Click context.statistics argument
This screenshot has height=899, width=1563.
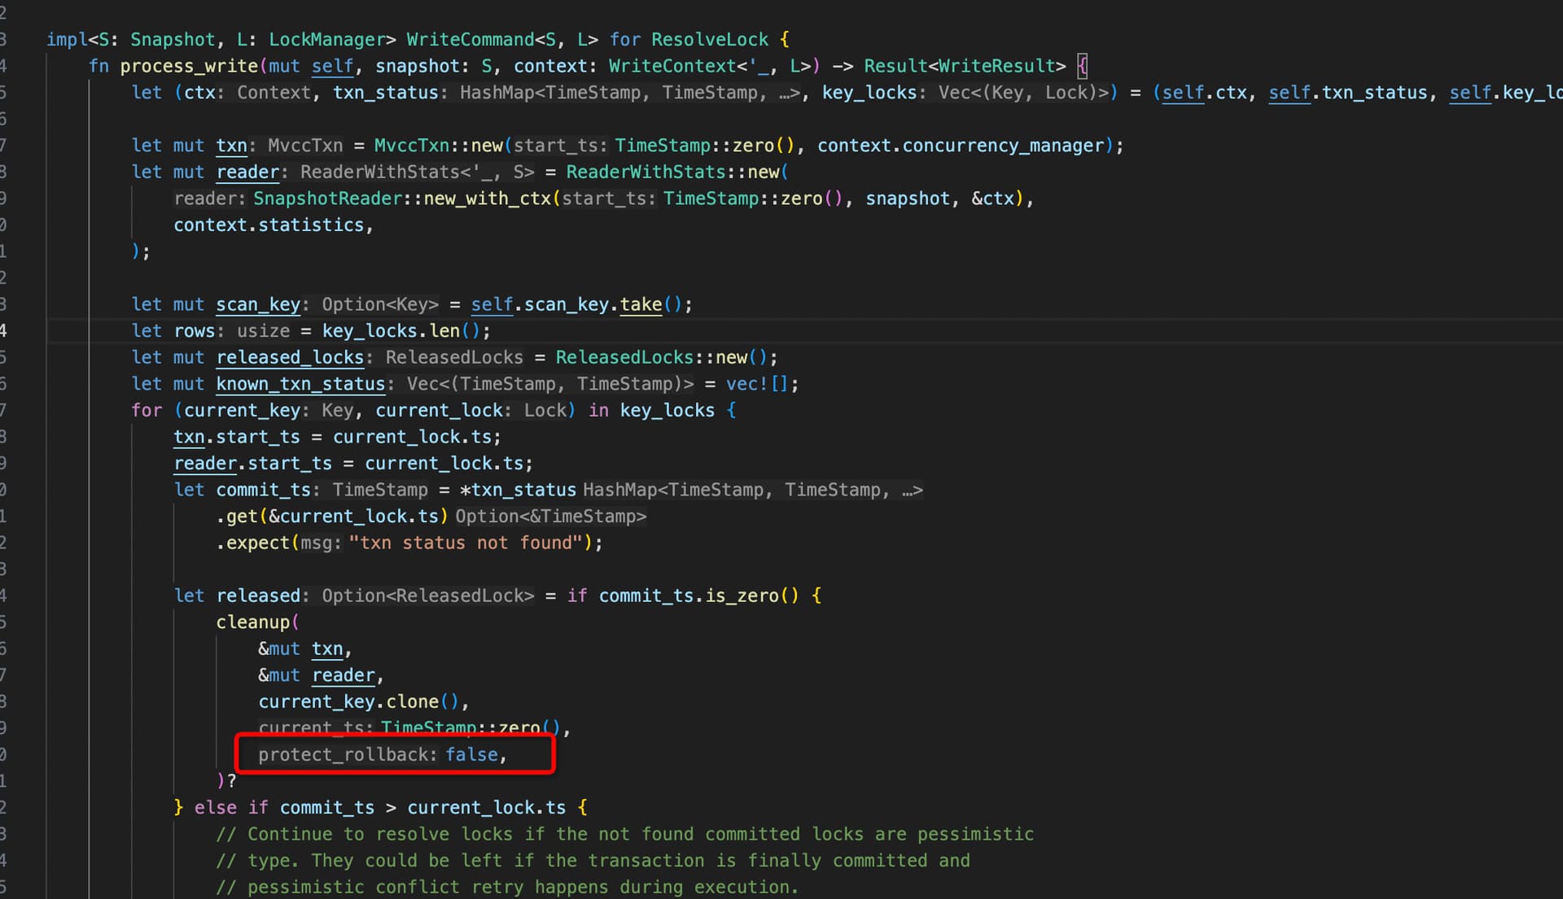[271, 225]
